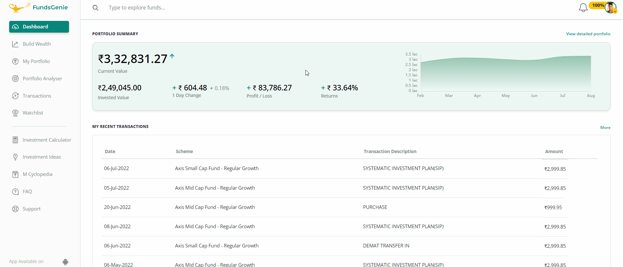Screen dimensions: 623x267
Task: Click the Build Wealth chart icon
Action: click(x=15, y=44)
